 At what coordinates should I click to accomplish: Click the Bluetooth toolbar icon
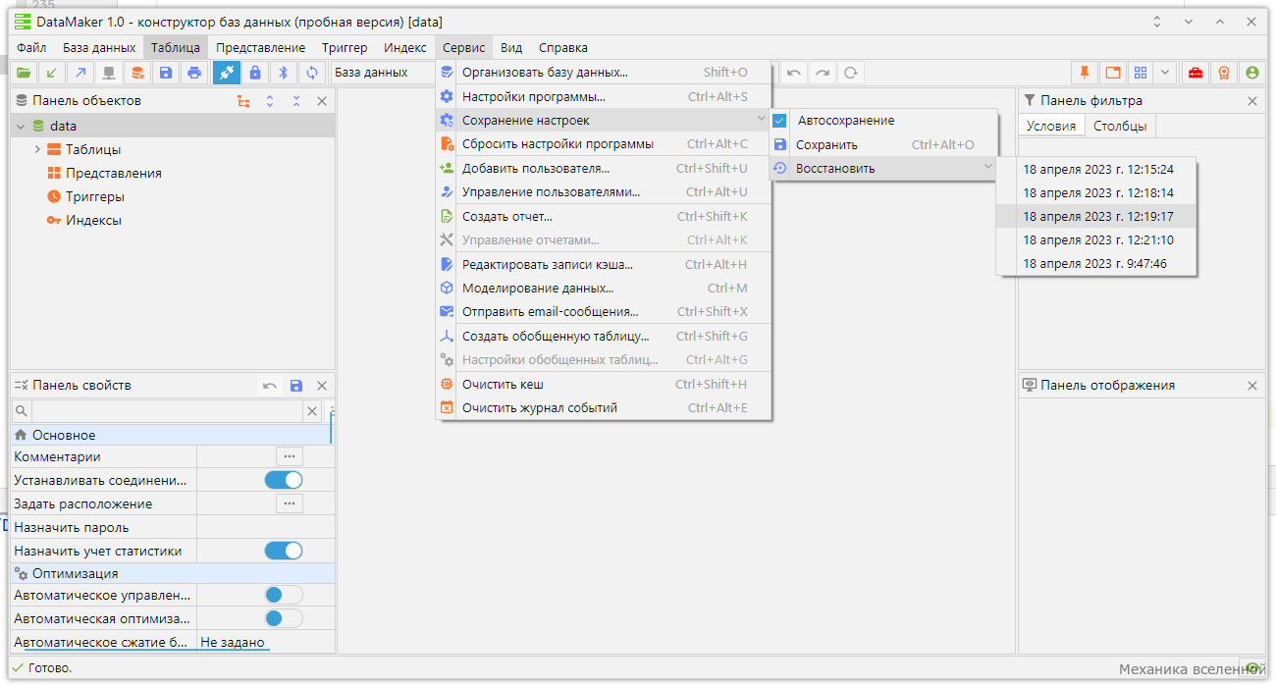pos(284,72)
